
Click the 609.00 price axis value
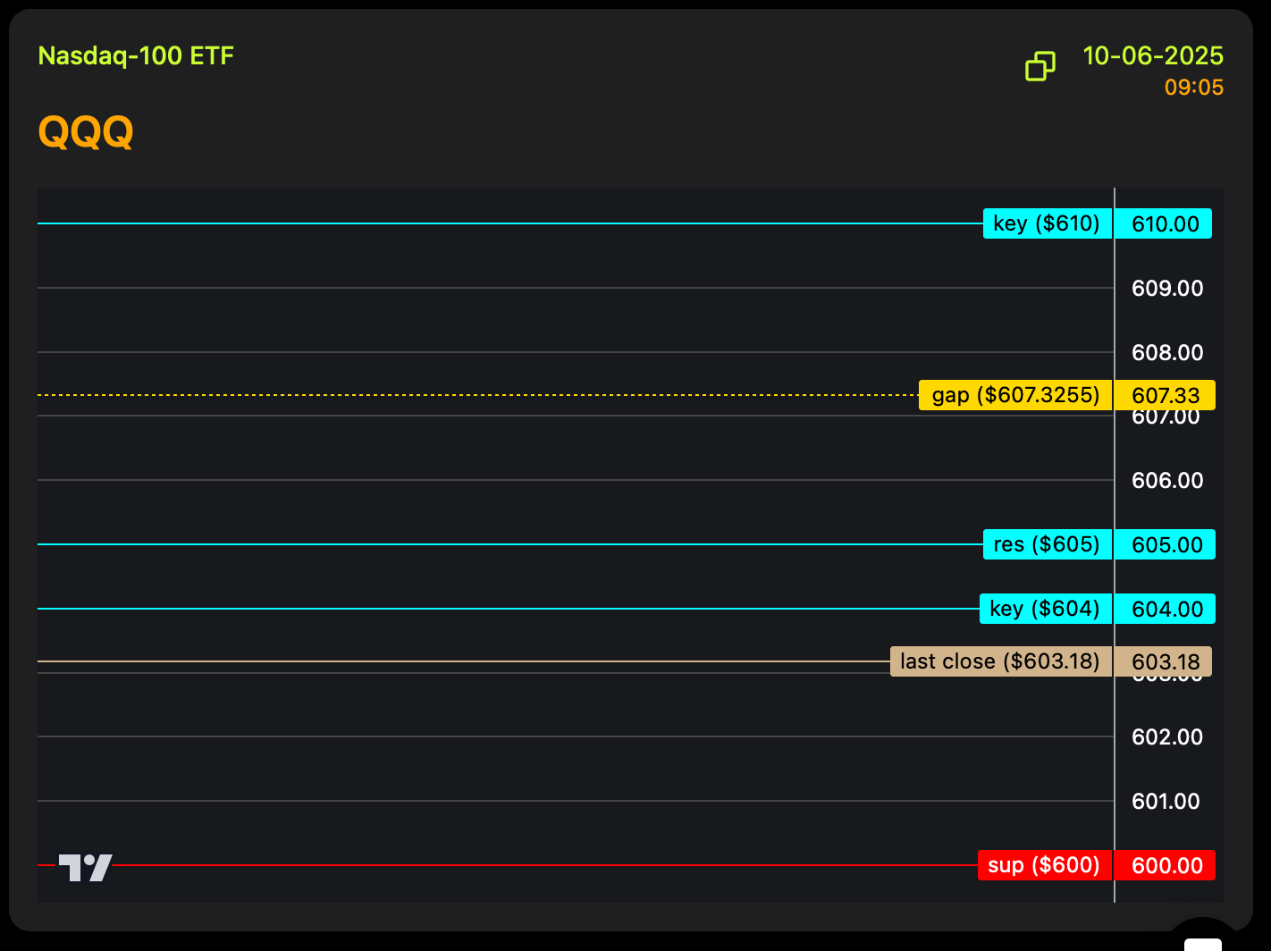tap(1167, 288)
